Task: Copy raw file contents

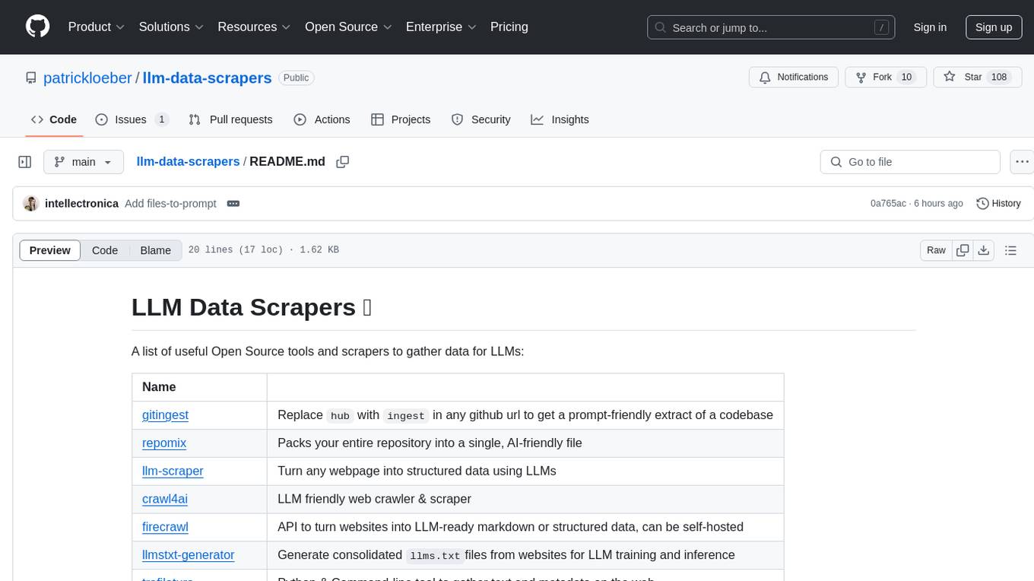Action: pos(963,250)
